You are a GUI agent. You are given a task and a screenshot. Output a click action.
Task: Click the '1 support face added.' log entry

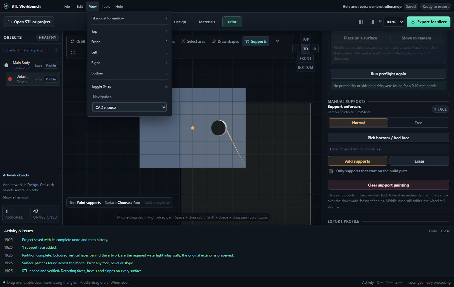click(x=39, y=248)
